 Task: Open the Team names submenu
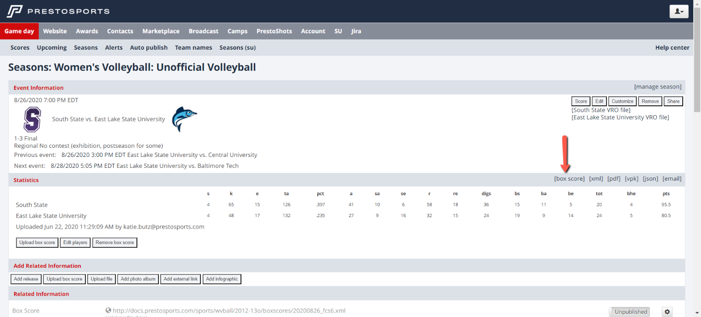coord(194,47)
